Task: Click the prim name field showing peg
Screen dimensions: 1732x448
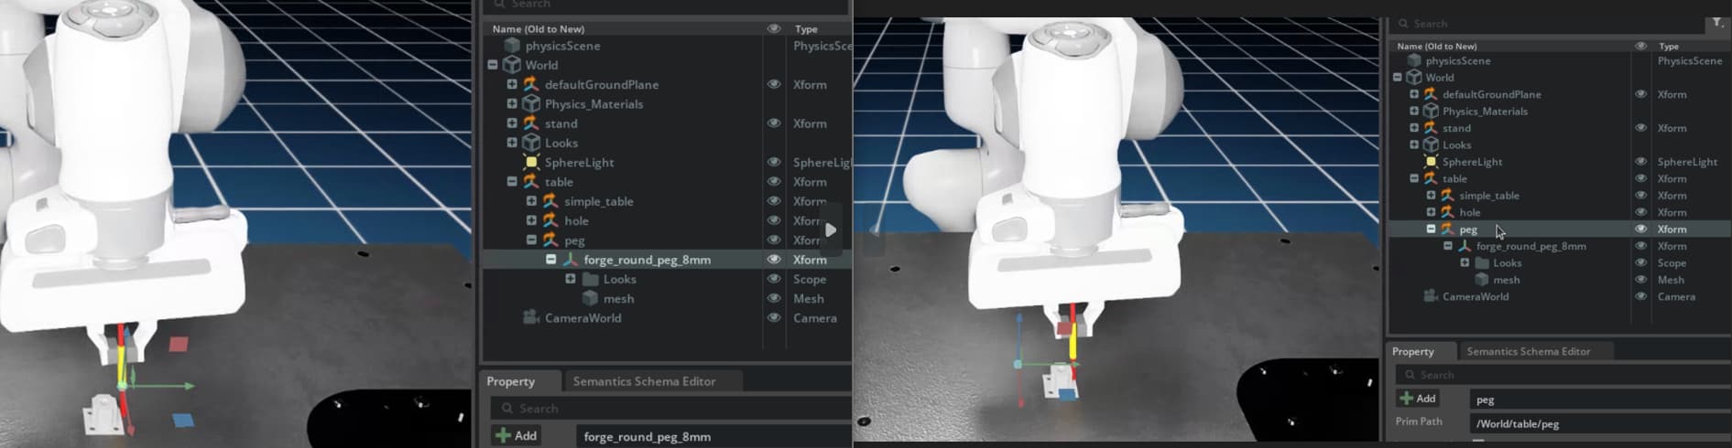Action: coord(1599,400)
